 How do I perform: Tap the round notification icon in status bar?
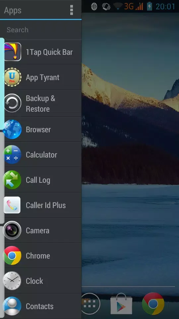point(94,7)
